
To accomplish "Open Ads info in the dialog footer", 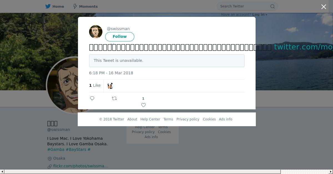I will coord(226,119).
